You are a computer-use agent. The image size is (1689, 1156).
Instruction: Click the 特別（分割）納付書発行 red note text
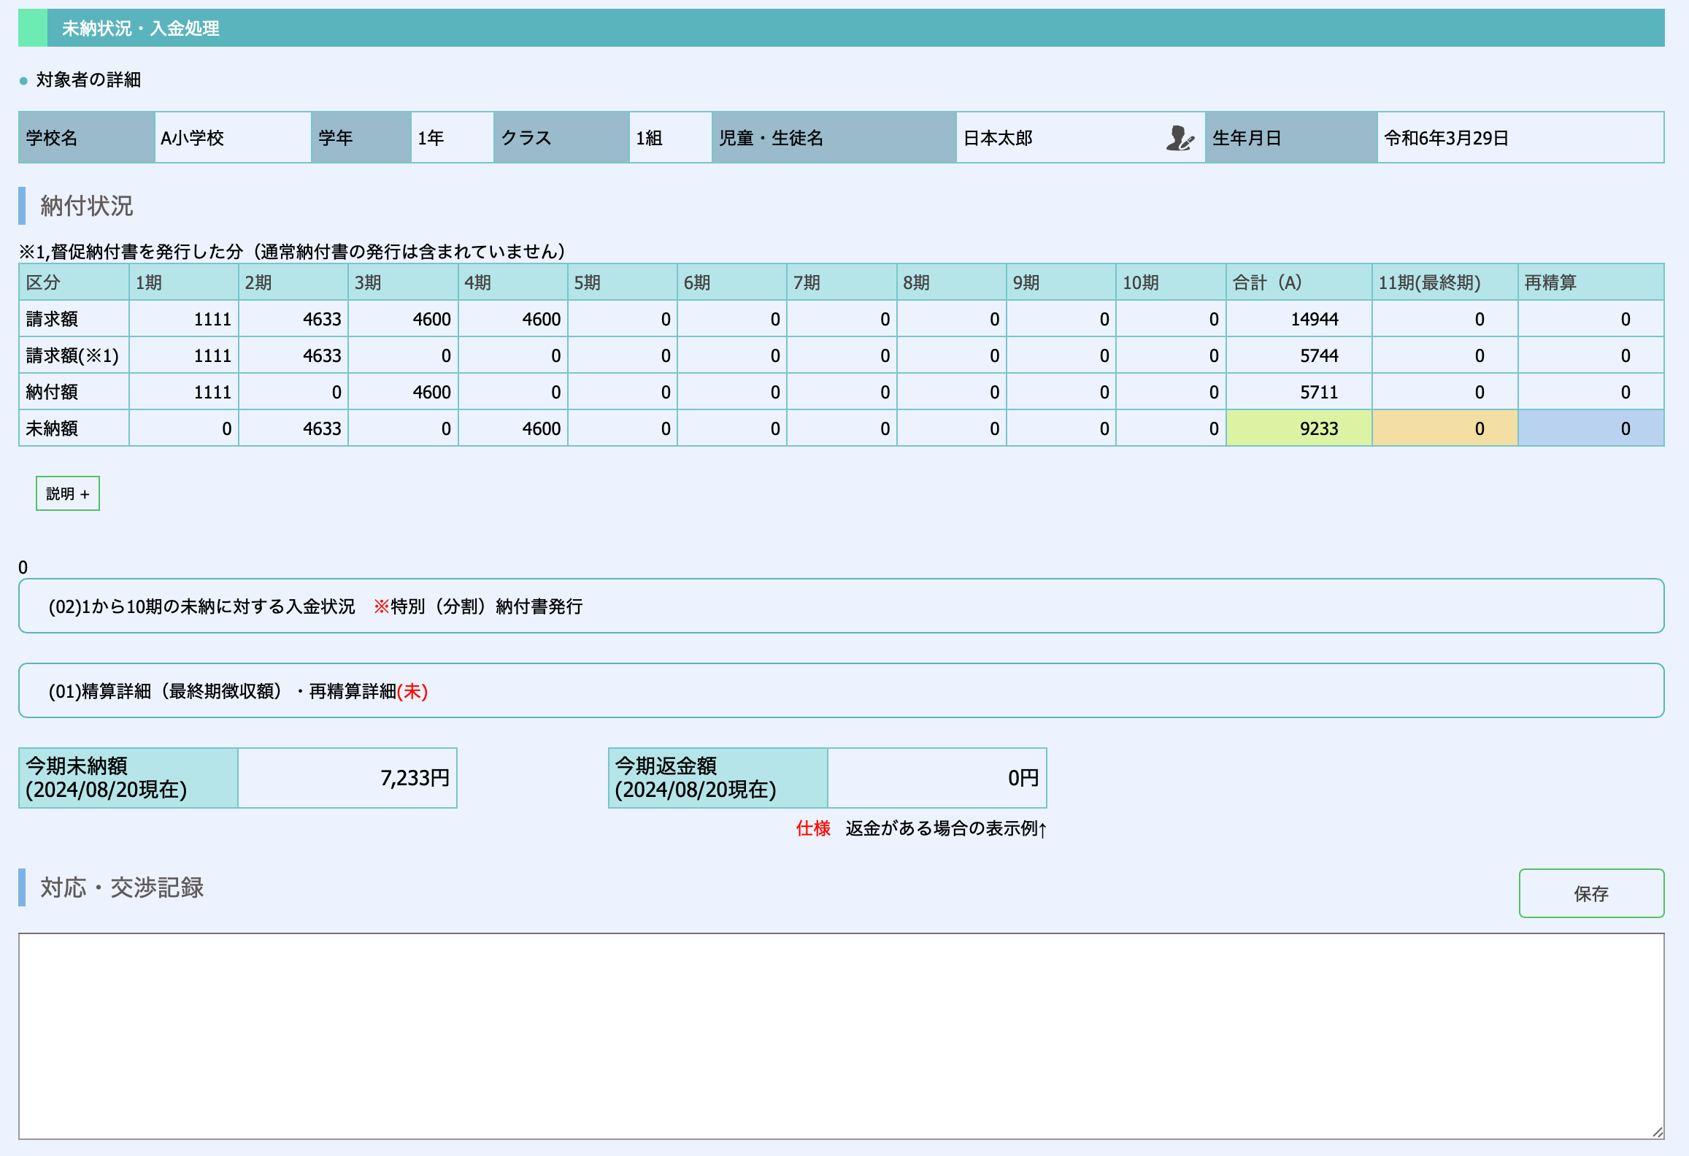click(479, 606)
